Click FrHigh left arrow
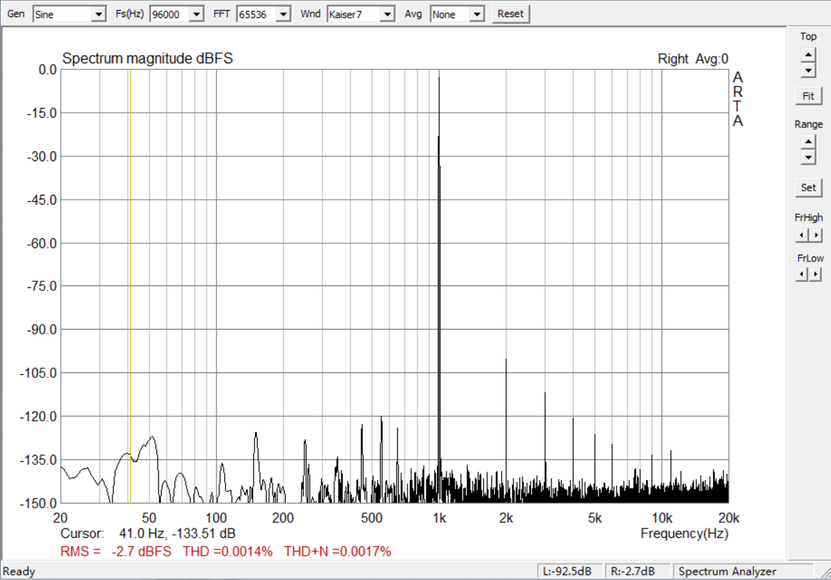Viewport: 831px width, 580px height. coord(801,235)
